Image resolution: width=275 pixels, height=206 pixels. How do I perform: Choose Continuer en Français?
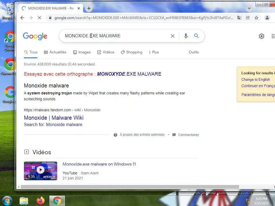(258, 86)
